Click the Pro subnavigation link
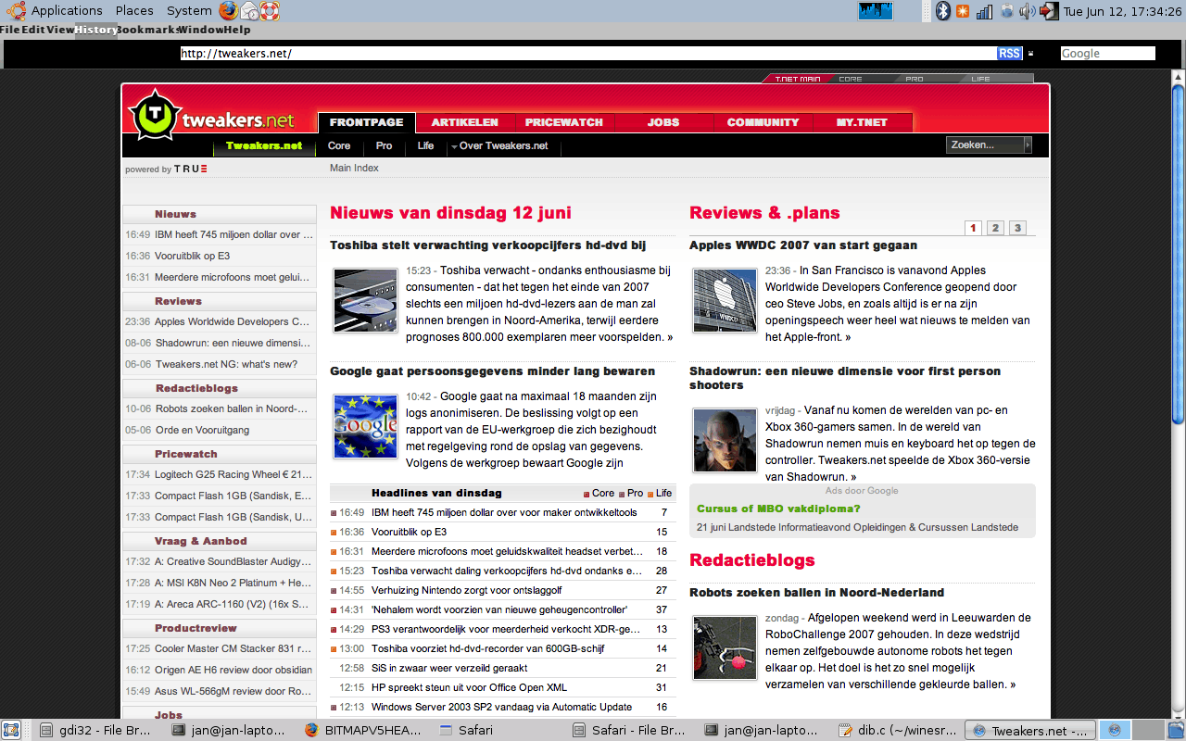1186x741 pixels. (x=384, y=146)
